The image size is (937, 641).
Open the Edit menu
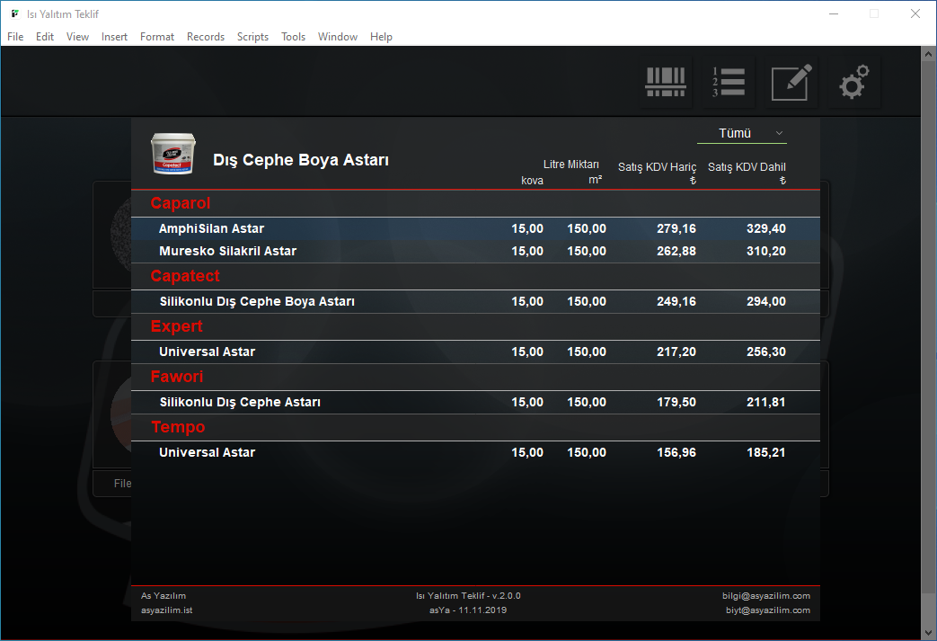click(x=45, y=37)
